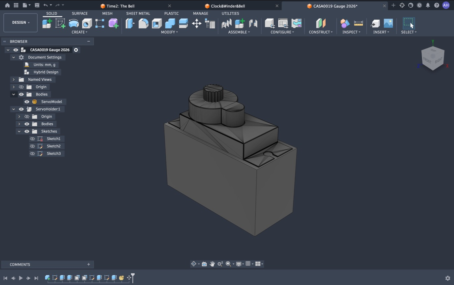454x285 pixels.
Task: Click the Offset Plane Construct icon
Action: coord(321,23)
